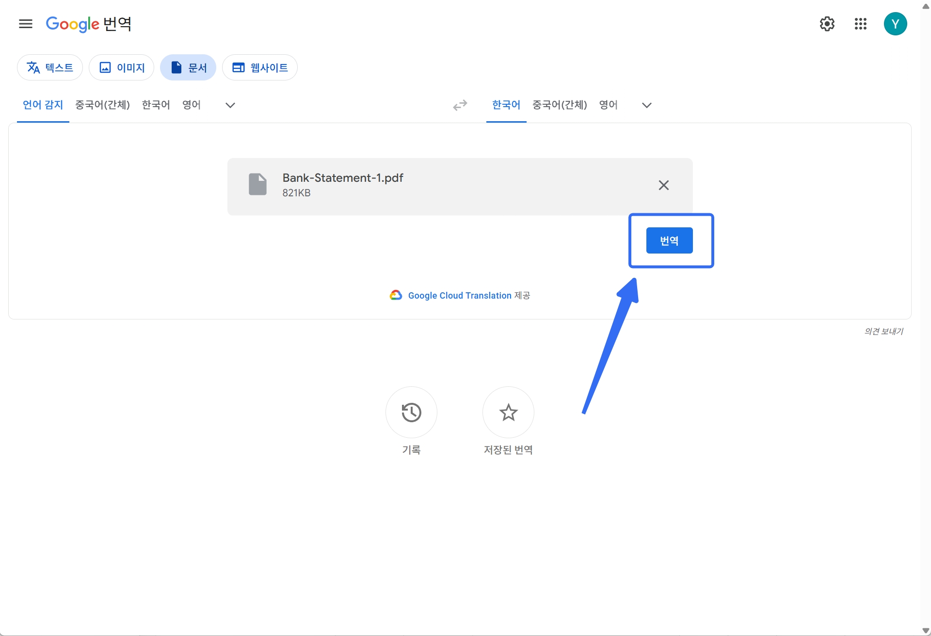Switch to 텍스트 translation mode
Screen dimensions: 931x636
point(50,67)
